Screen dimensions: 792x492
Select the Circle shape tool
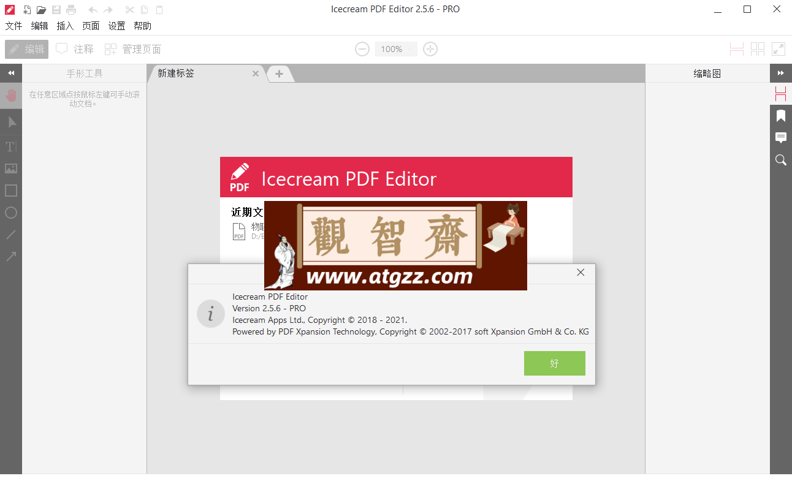11,213
